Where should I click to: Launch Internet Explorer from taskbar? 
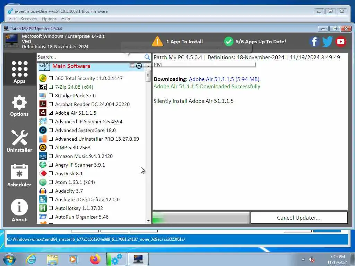[x=31, y=259]
